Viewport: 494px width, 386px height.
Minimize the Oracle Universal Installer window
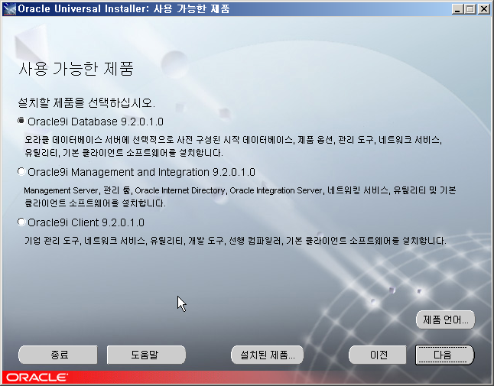point(457,9)
